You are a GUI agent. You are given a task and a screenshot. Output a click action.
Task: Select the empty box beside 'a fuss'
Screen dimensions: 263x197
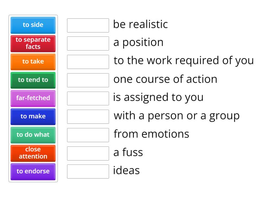pyautogui.click(x=88, y=153)
